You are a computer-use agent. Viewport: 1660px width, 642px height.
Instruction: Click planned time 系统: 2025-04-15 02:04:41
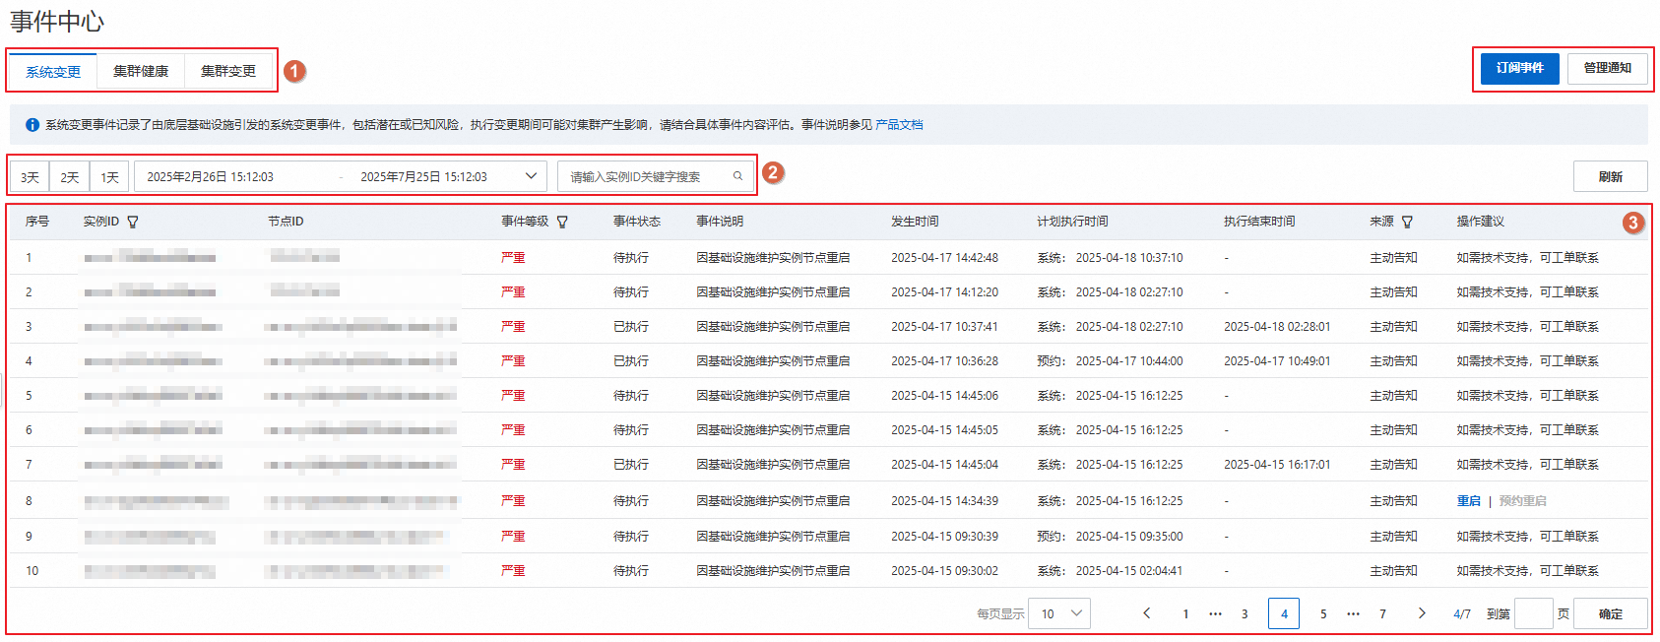tap(1110, 571)
